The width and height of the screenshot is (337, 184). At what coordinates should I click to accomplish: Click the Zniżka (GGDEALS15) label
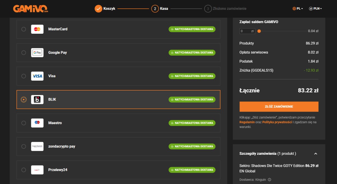(256, 70)
